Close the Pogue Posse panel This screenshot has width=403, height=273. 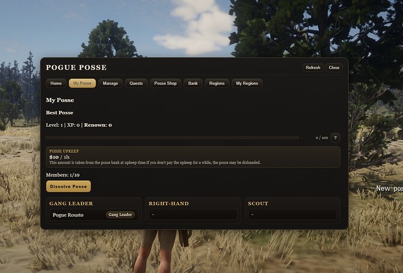click(334, 68)
